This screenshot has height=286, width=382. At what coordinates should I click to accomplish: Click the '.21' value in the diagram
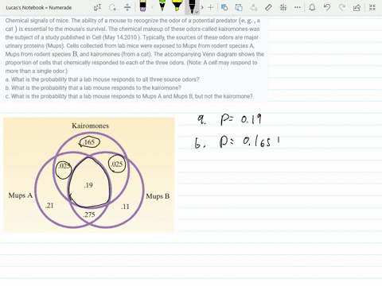coord(49,206)
